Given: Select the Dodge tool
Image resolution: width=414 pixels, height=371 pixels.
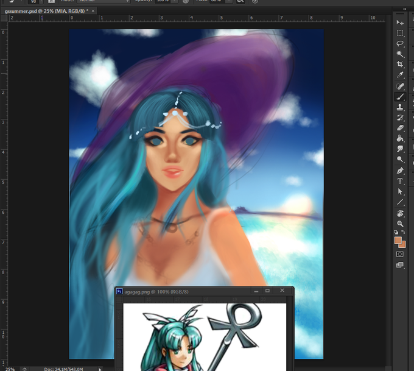Looking at the screenshot, I should click(x=400, y=160).
